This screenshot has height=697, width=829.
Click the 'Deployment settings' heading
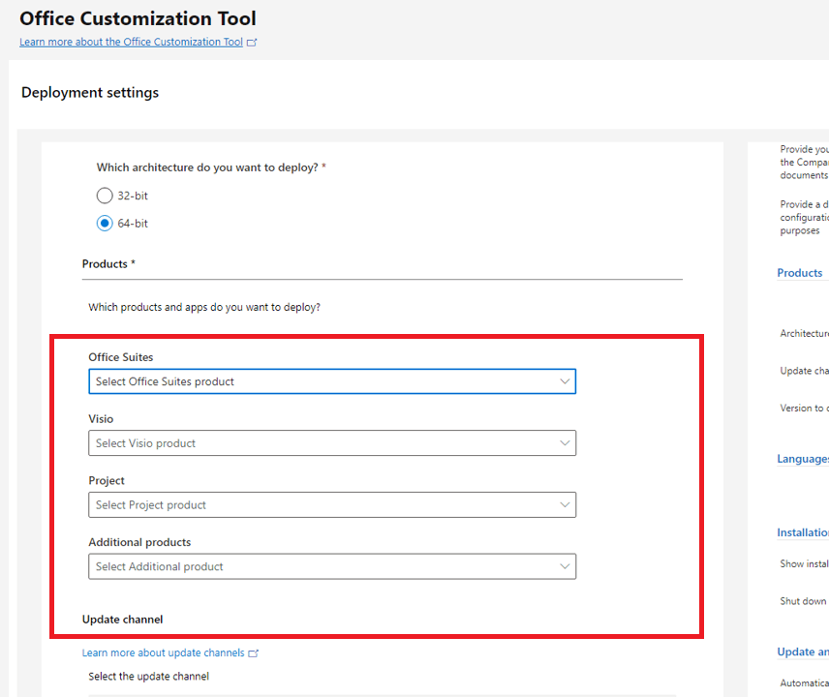pos(90,93)
